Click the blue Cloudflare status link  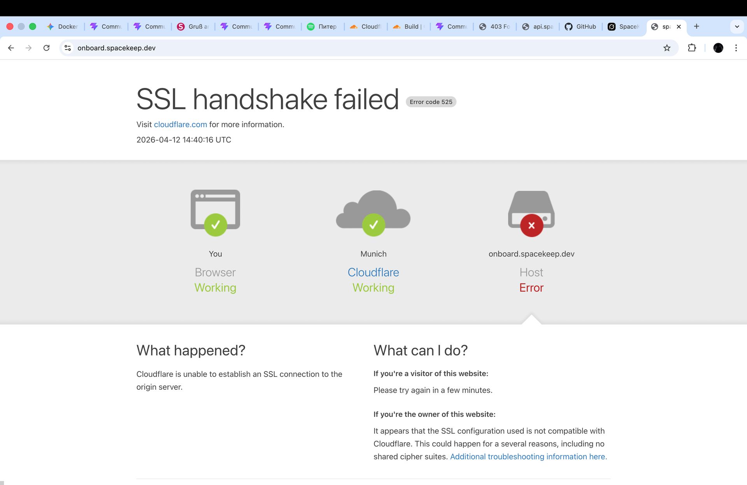pos(373,272)
